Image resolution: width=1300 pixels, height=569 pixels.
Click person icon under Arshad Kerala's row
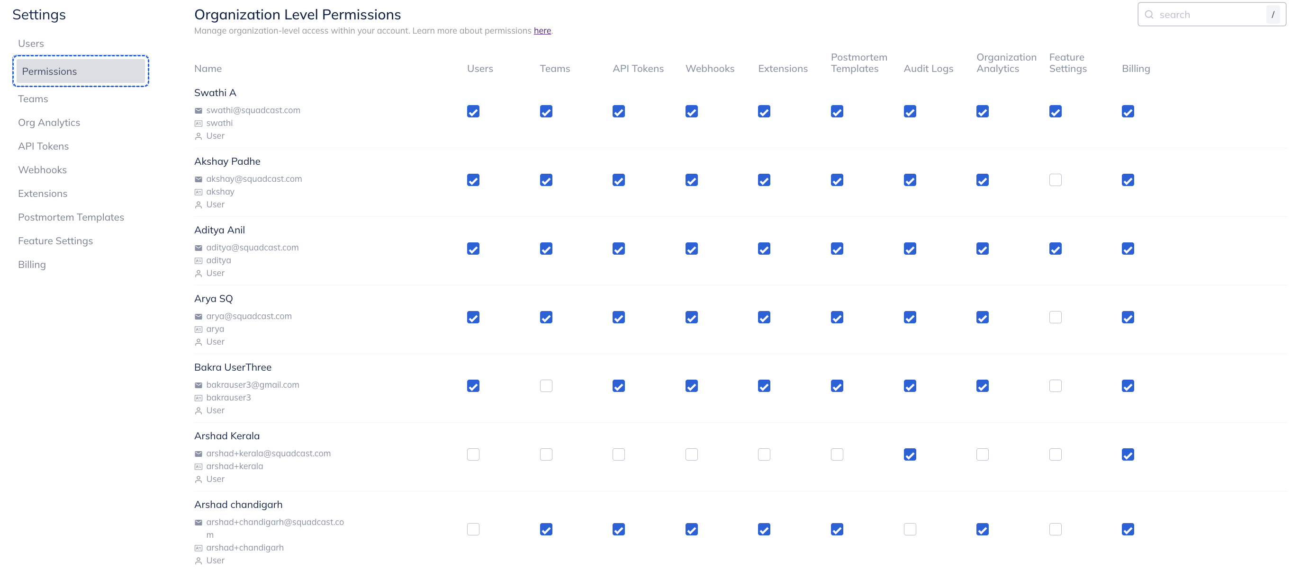[x=199, y=479]
